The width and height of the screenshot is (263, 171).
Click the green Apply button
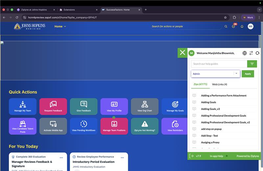click(248, 74)
